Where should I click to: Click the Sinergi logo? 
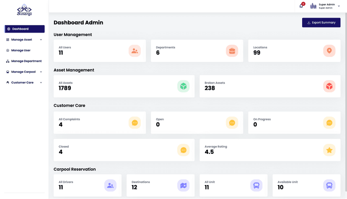[24, 10]
